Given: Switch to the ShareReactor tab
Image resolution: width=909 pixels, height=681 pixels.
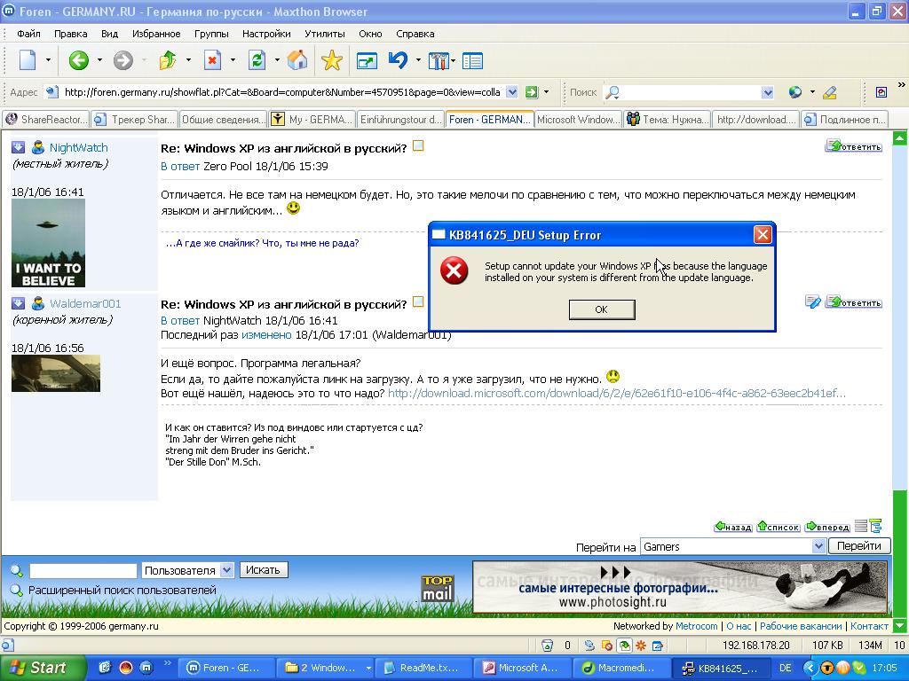Looking at the screenshot, I should (46, 120).
